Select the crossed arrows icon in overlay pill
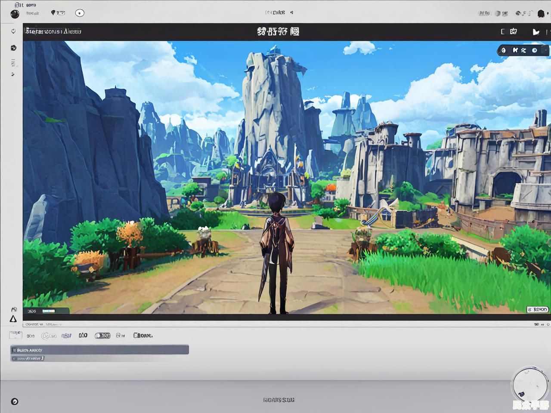The height and width of the screenshot is (413, 551). click(x=523, y=50)
